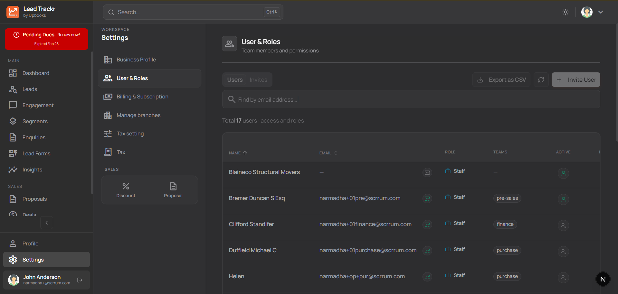Click the refresh icon beside Export as CSV
The image size is (618, 294).
541,80
